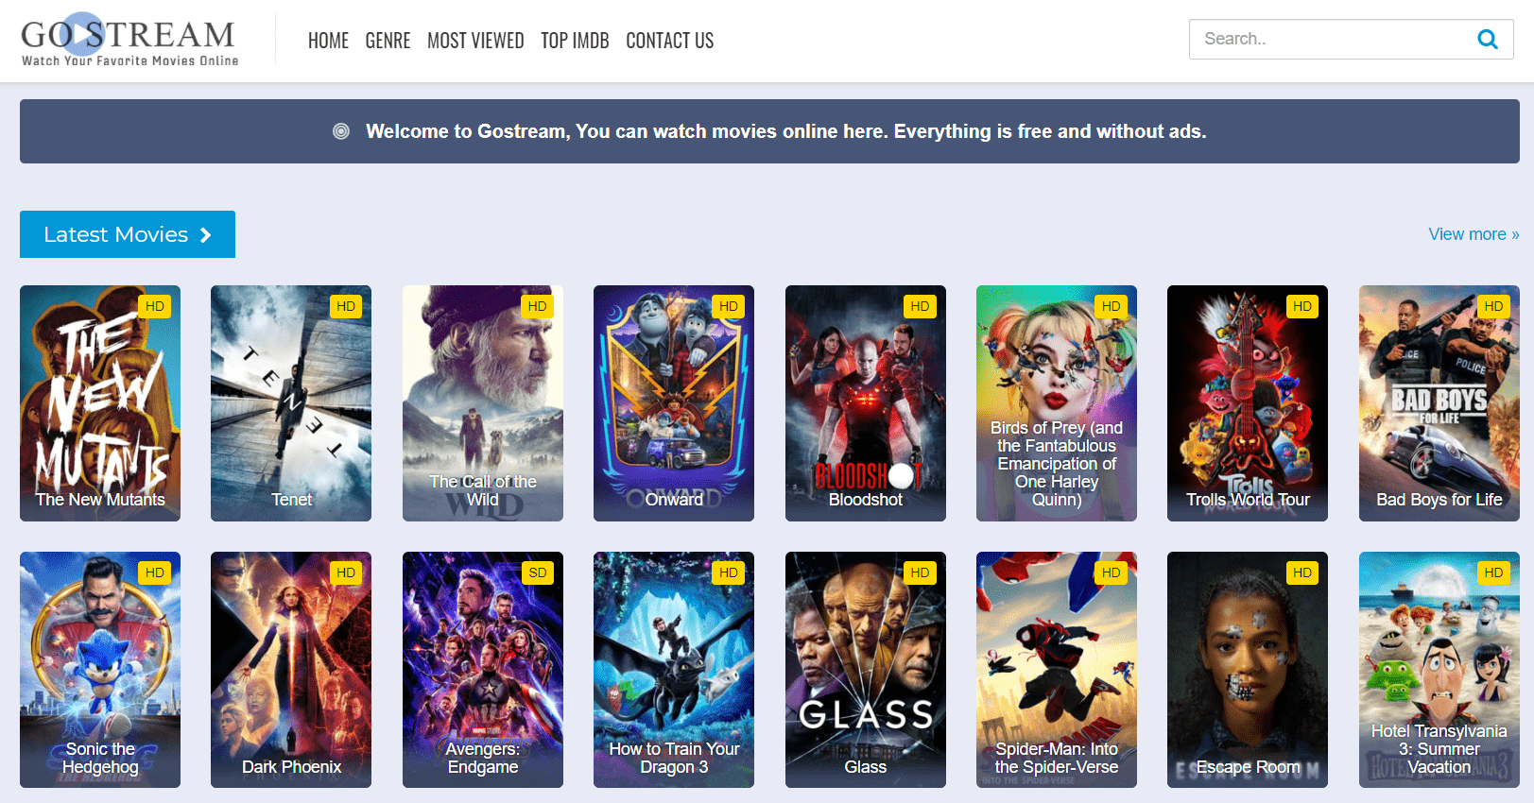Select The Call of the Wild poster
Screen dimensions: 1534x803
coord(483,403)
